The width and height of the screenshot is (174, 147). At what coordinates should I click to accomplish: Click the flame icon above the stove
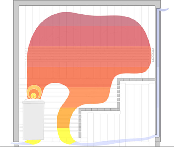(33, 96)
